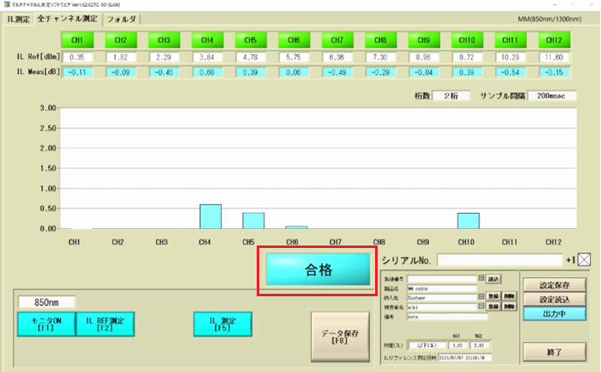Open the フォルダ tab

pos(122,17)
